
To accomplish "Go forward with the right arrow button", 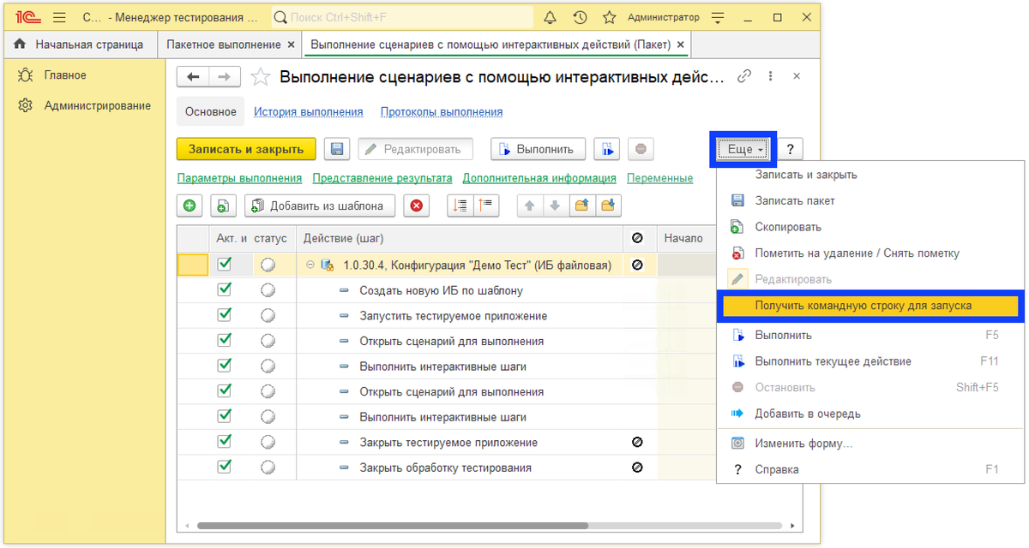I will pyautogui.click(x=225, y=77).
